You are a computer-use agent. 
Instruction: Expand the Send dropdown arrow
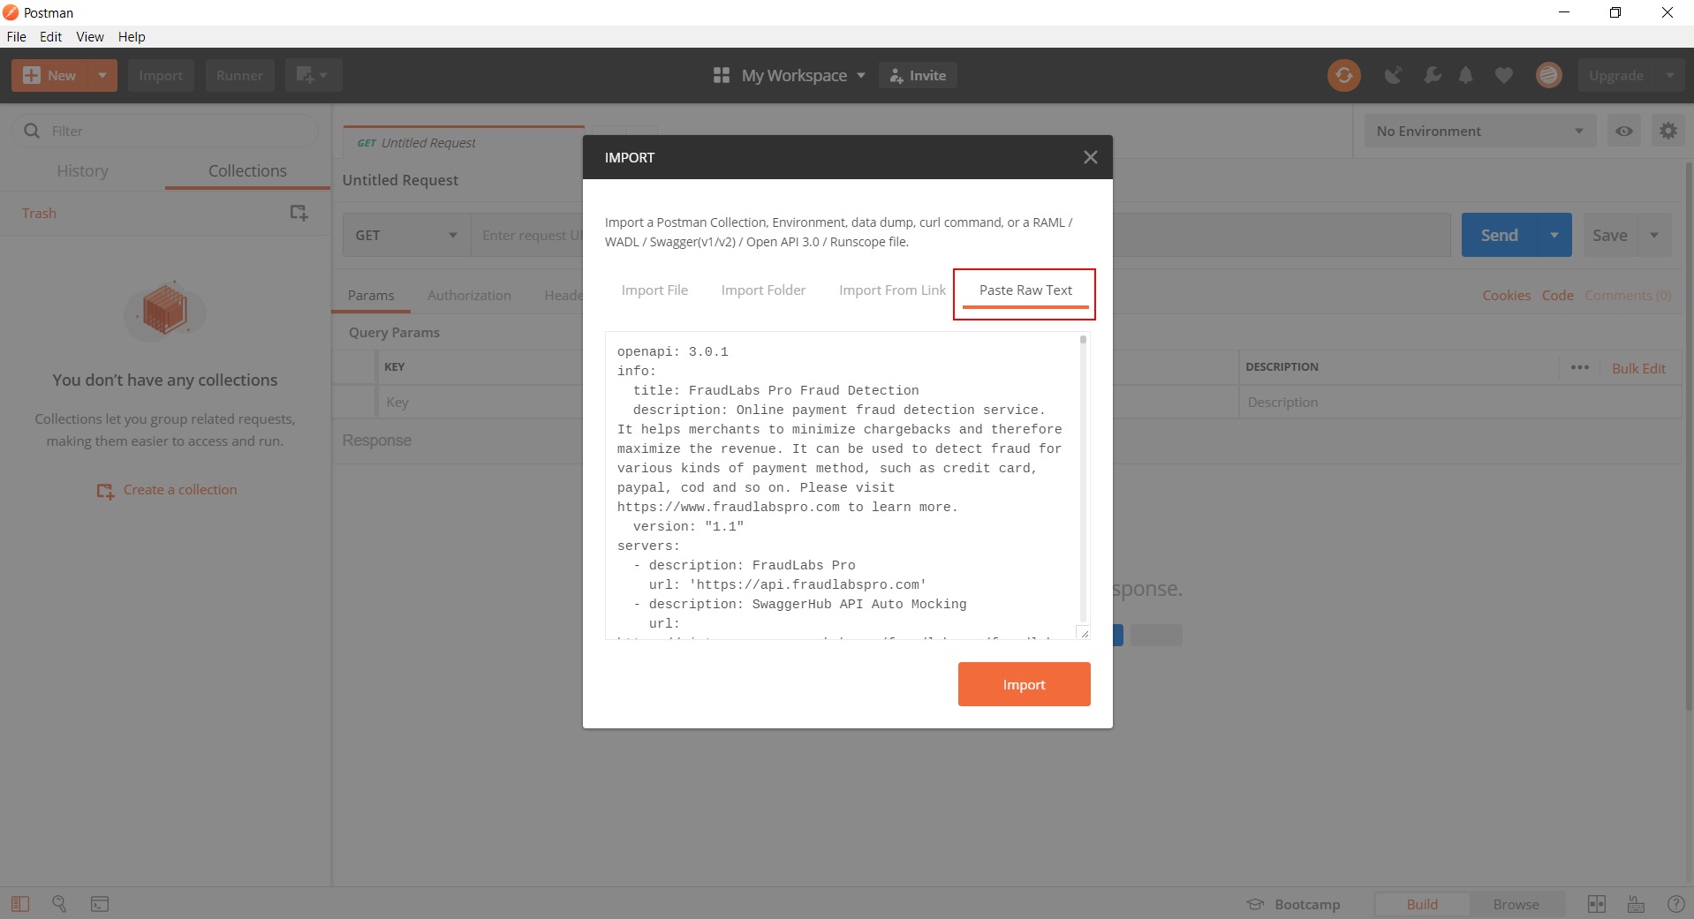point(1554,235)
